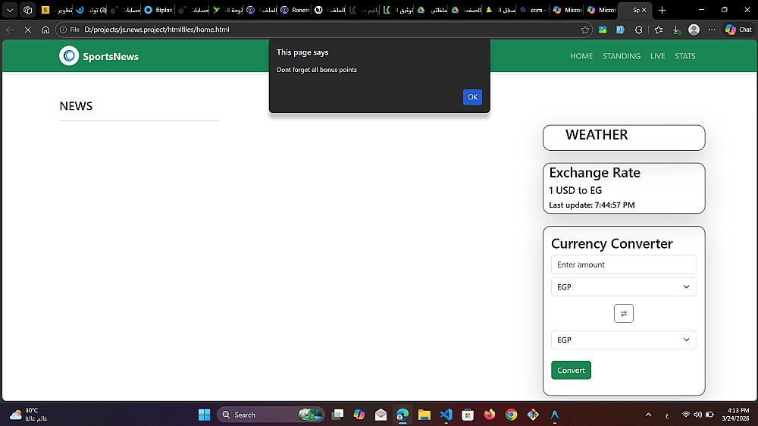The image size is (758, 426).
Task: Add page to favorites with star icon
Action: click(585, 30)
